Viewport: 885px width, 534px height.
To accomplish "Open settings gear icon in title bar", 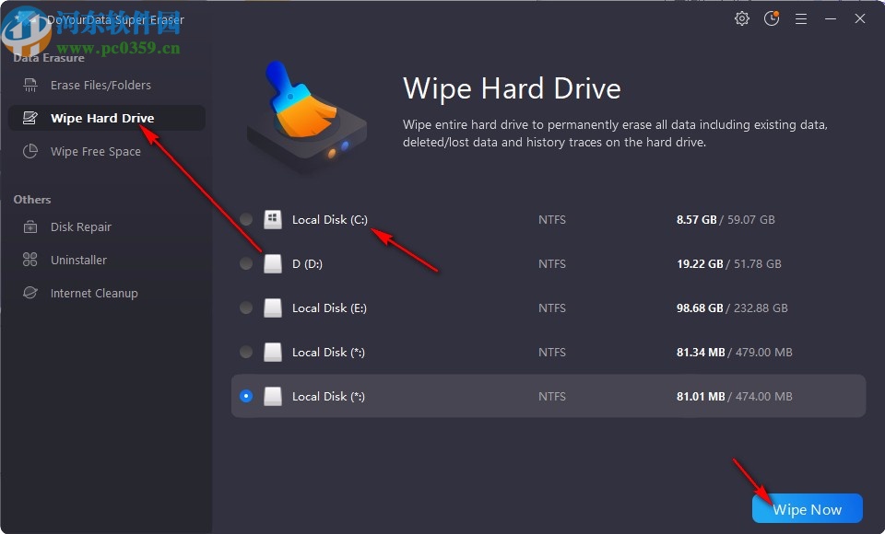I will (742, 18).
